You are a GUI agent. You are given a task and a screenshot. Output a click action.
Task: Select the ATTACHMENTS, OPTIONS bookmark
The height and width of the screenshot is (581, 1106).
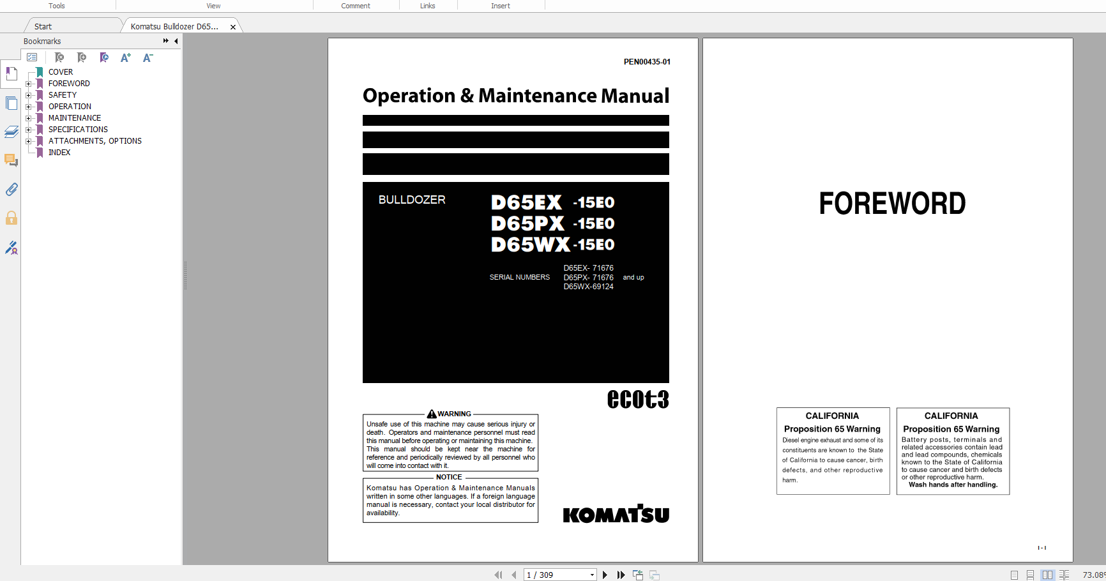[x=95, y=141]
